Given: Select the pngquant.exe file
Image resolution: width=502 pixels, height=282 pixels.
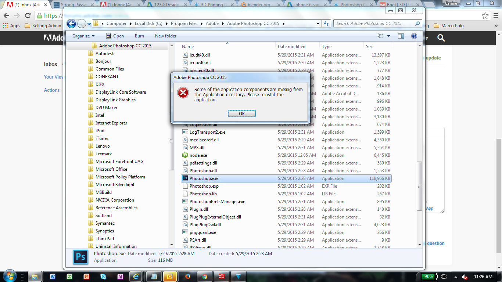Looking at the screenshot, I should pos(286,232).
